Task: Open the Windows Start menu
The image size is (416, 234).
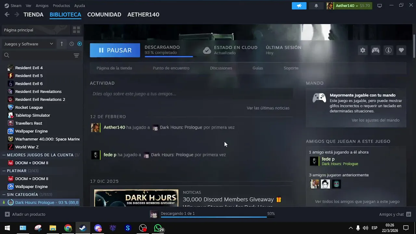Action: pos(7,228)
